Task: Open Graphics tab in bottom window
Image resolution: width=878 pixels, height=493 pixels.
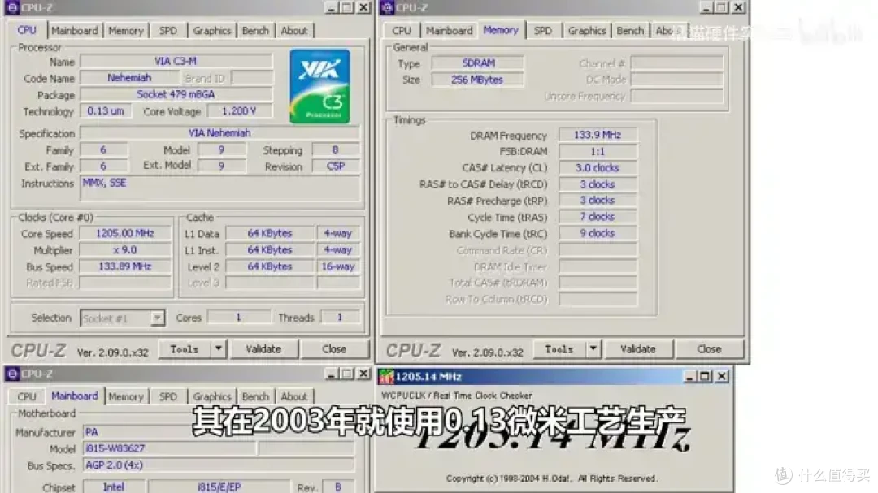Action: click(212, 396)
